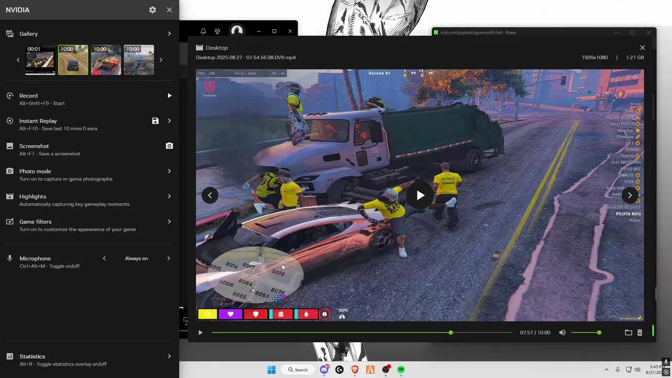Click the Desktop clapperboard title icon

click(x=199, y=48)
